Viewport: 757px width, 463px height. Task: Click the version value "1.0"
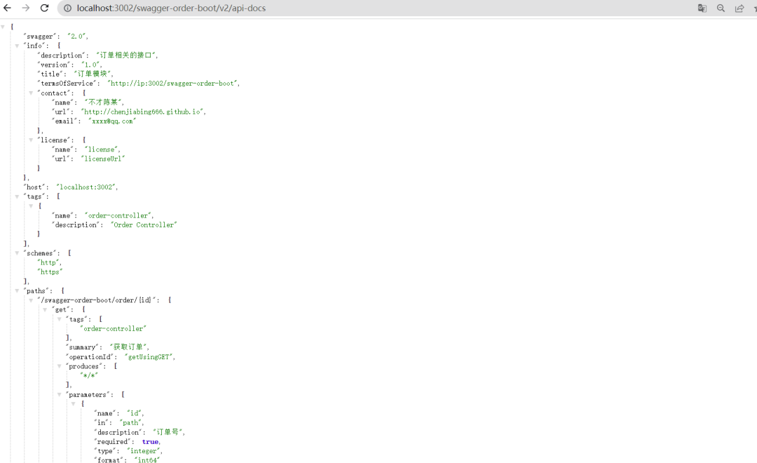90,65
